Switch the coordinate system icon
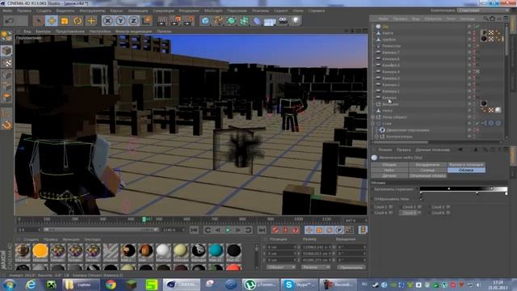 pyautogui.click(x=146, y=21)
